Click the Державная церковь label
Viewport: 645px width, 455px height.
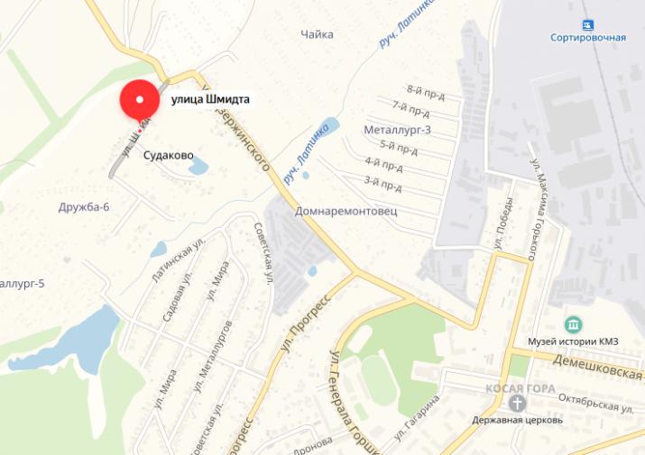[517, 420]
